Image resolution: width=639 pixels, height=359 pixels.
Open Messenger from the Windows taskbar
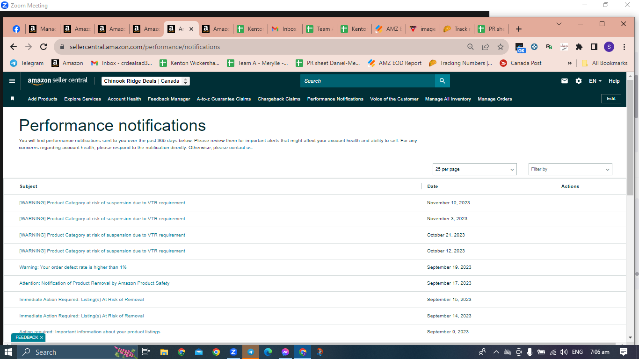pos(285,352)
